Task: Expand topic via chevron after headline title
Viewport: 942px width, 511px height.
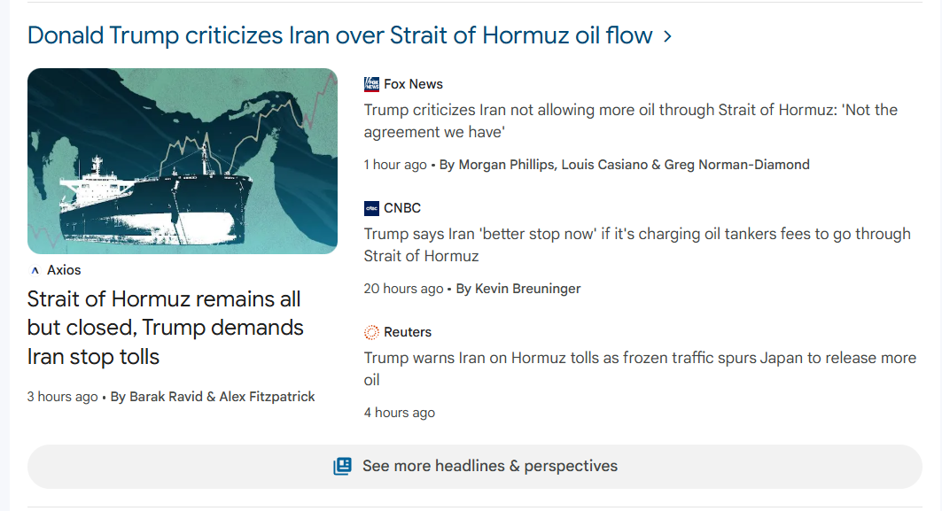Action: pyautogui.click(x=667, y=36)
